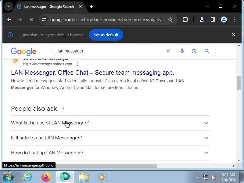Image resolution: width=244 pixels, height=183 pixels.
Task: Open the profile avatar menu
Action: pos(224,20)
